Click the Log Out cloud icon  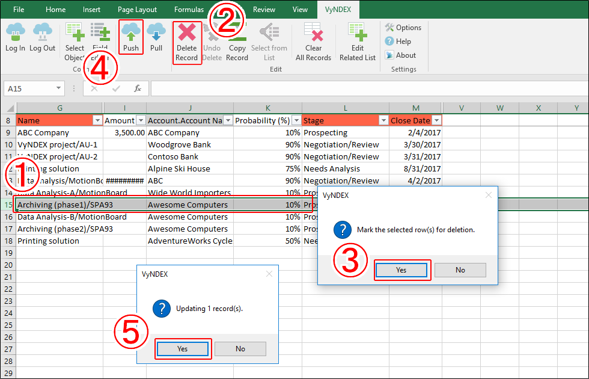pos(43,32)
